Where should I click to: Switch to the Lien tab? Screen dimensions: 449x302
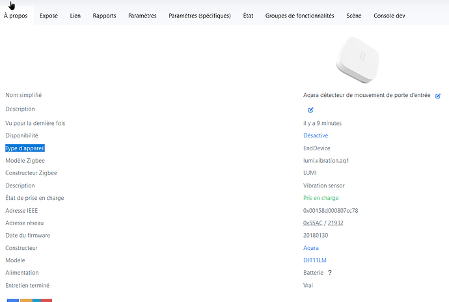(75, 16)
